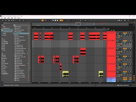Open the Help menu
The image size is (136, 102).
(x=19, y=18)
